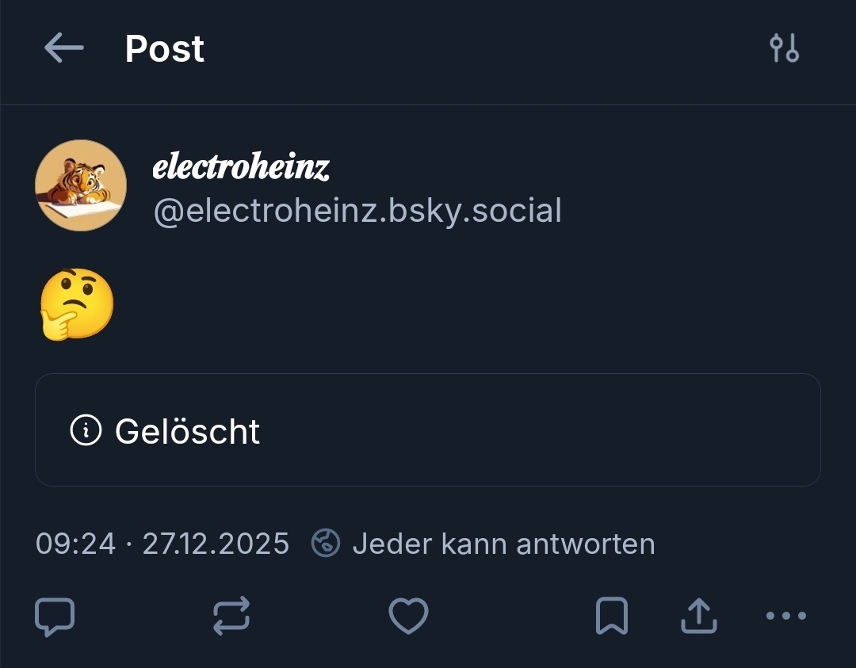Viewport: 856px width, 668px height.
Task: Click the "Jeder kann antworten" label
Action: (x=503, y=544)
